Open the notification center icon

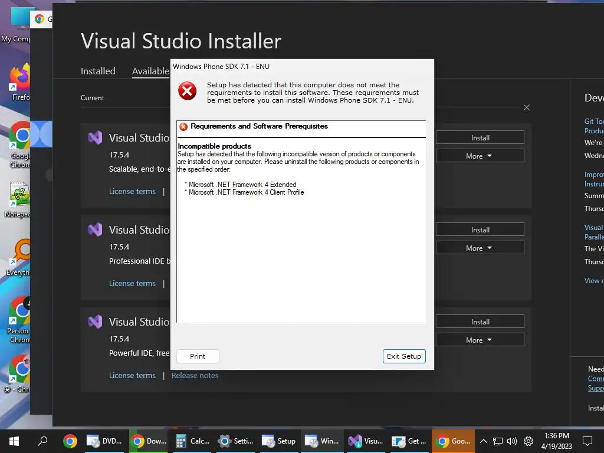pos(587,441)
